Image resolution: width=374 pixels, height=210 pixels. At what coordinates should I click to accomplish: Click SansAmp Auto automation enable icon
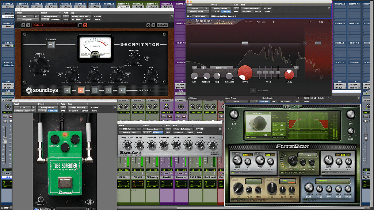[x=168, y=129]
